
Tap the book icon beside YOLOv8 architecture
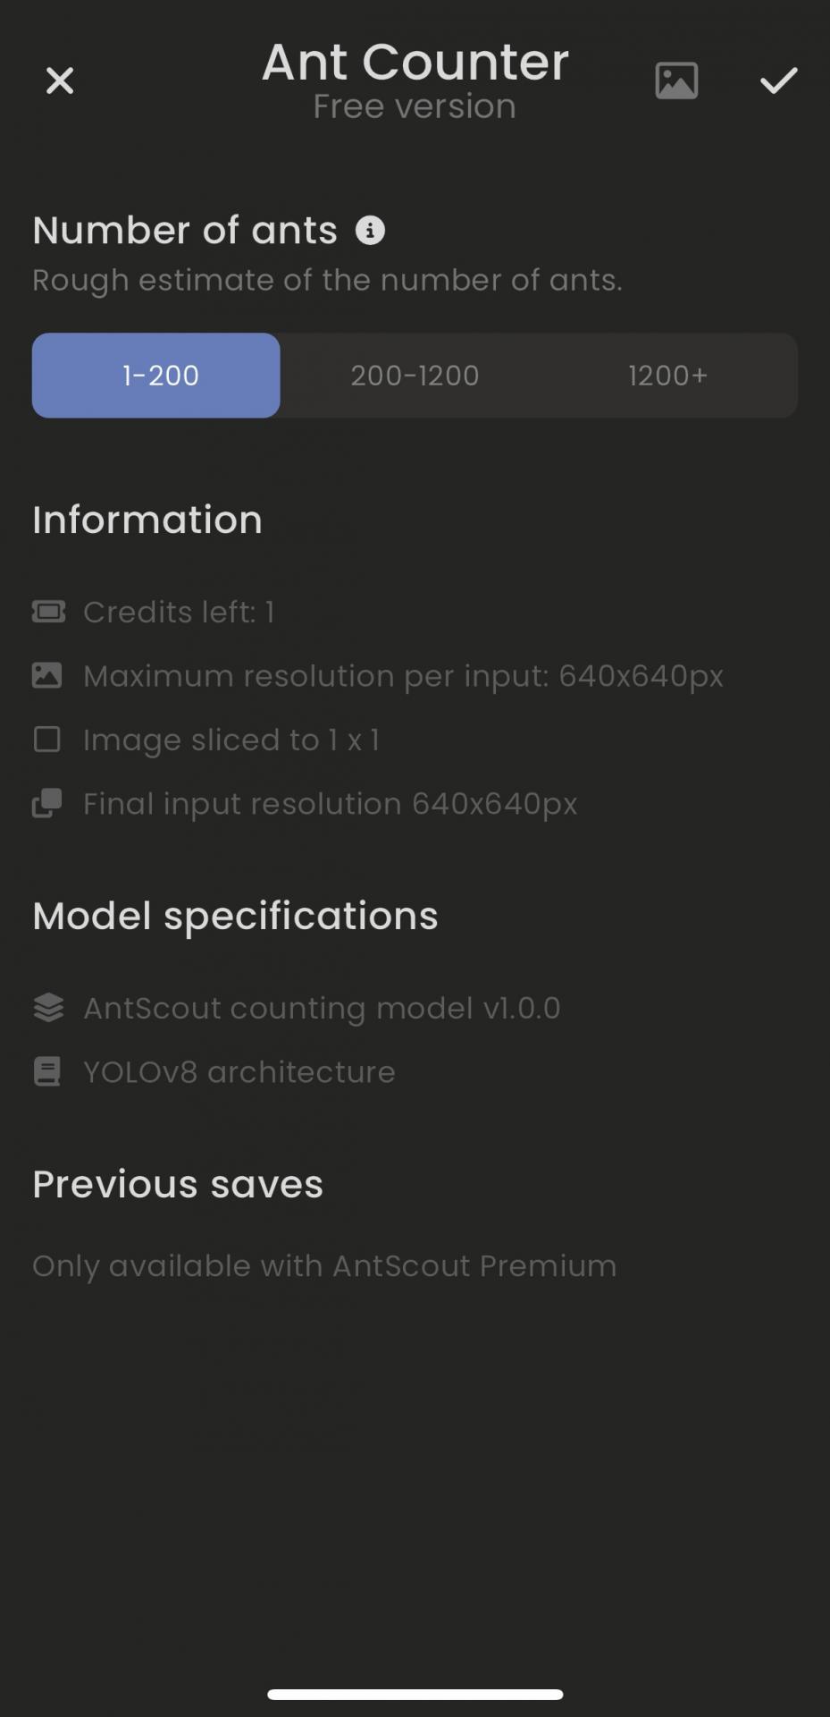(47, 1071)
